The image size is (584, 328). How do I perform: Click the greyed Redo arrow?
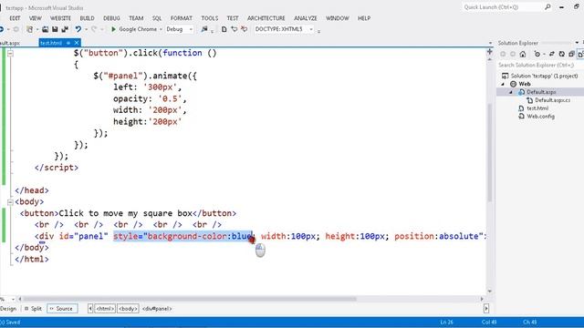coord(94,29)
